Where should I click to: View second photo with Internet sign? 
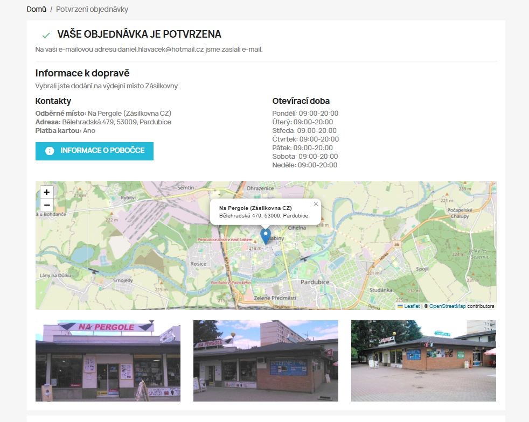point(266,361)
